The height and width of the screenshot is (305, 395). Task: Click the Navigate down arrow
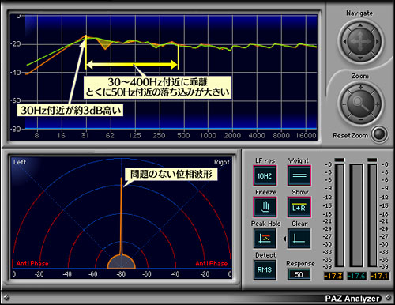coord(360,58)
